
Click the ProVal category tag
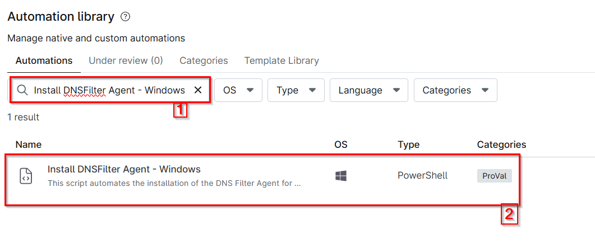point(494,176)
